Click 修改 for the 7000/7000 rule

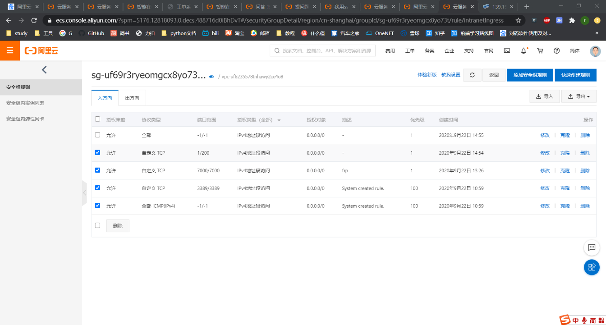545,170
